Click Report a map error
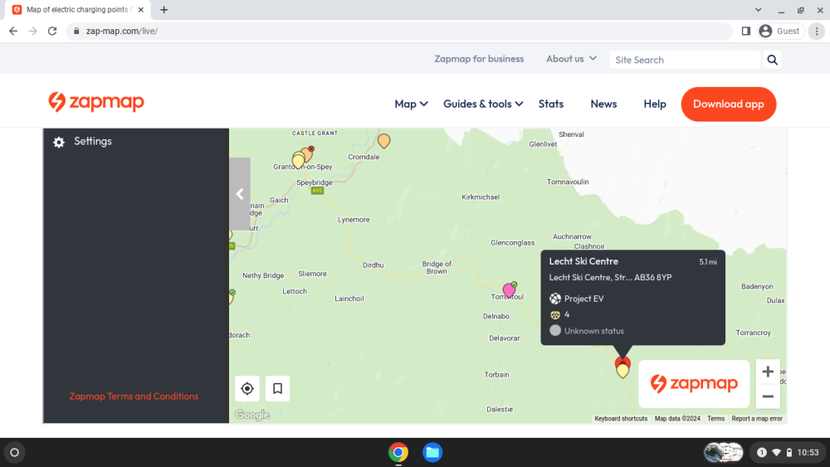This screenshot has width=830, height=467. (757, 418)
